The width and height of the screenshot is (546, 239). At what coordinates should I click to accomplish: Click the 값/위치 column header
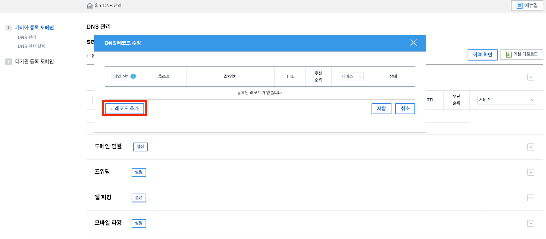pyautogui.click(x=230, y=77)
